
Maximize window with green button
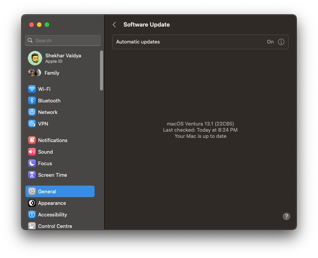click(x=47, y=25)
